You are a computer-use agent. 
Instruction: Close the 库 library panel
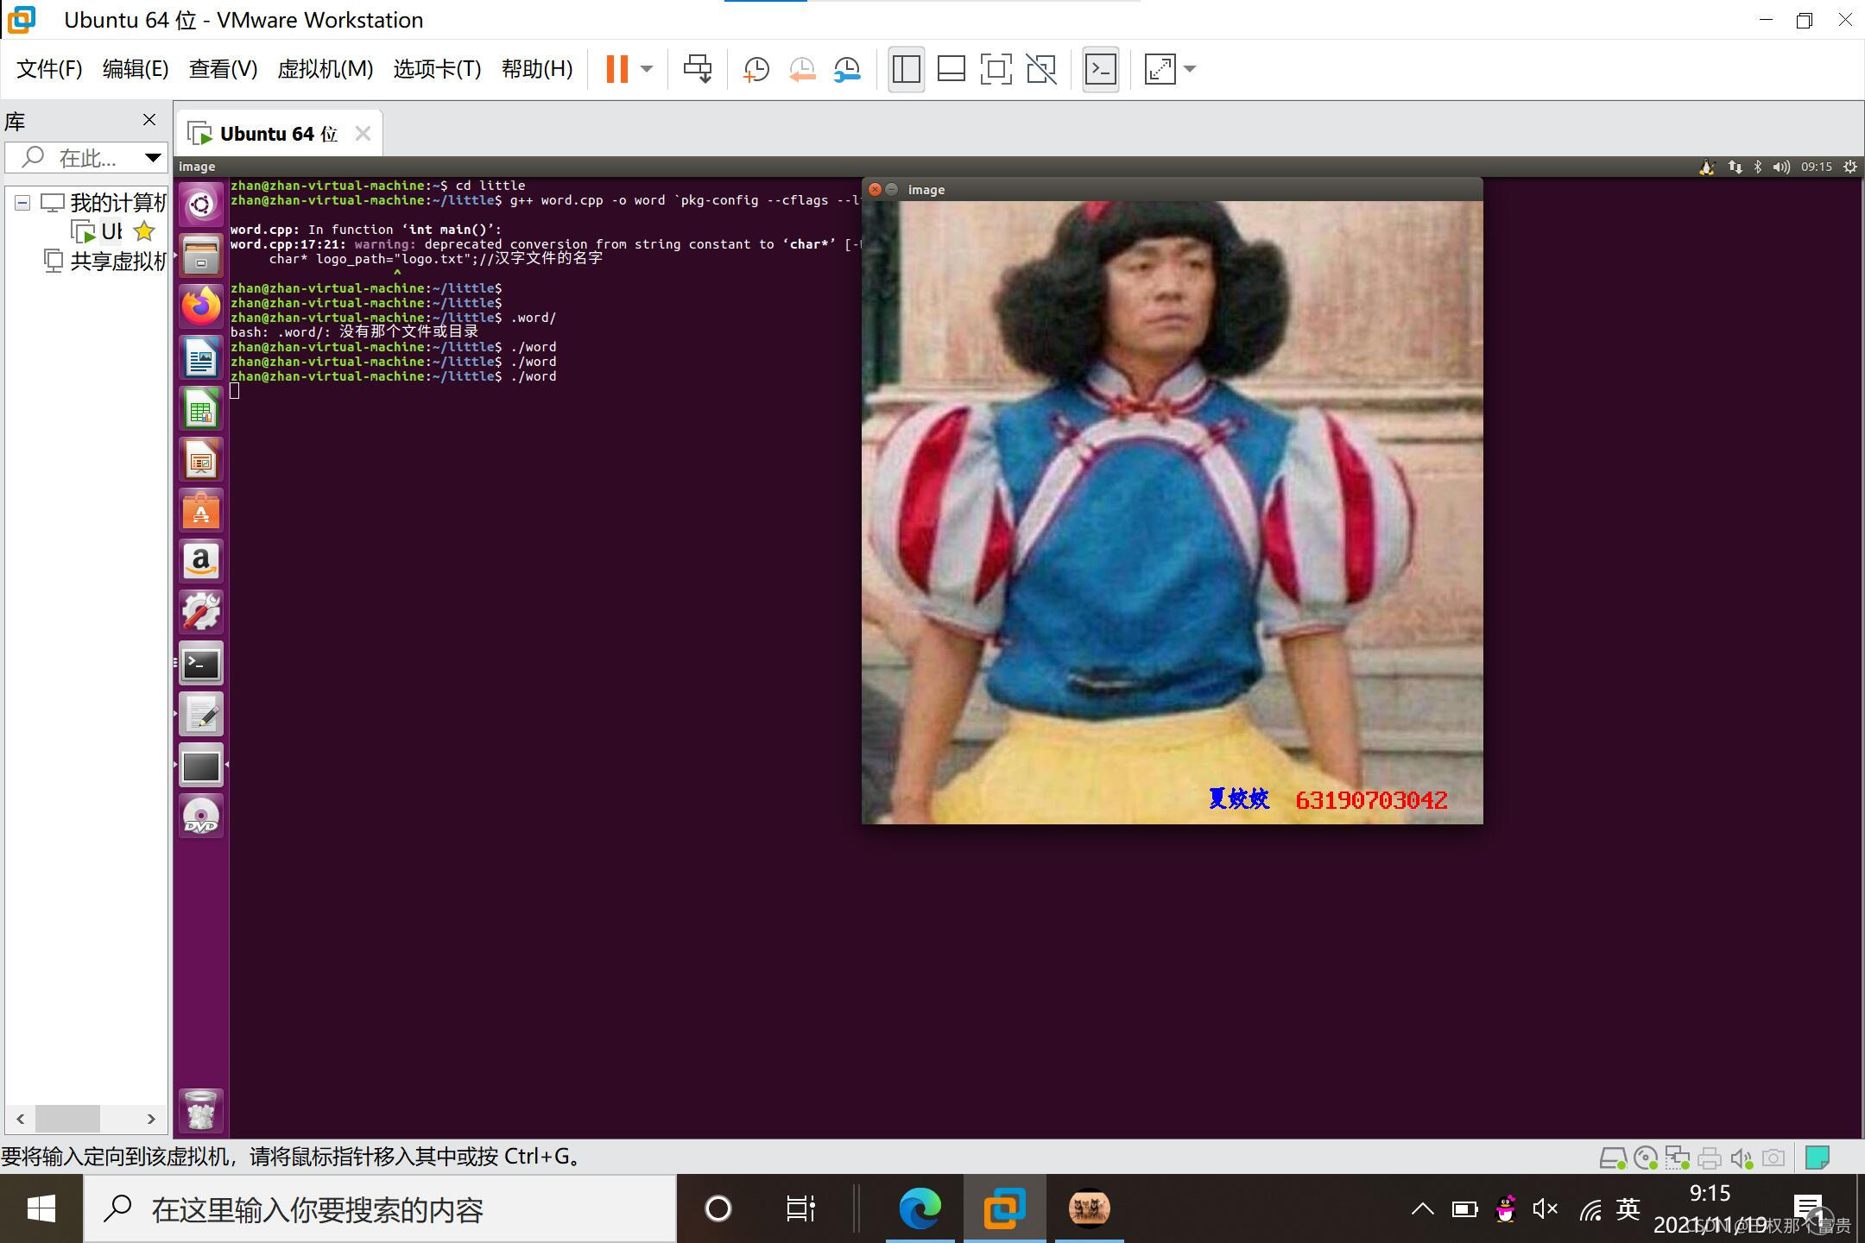[149, 120]
